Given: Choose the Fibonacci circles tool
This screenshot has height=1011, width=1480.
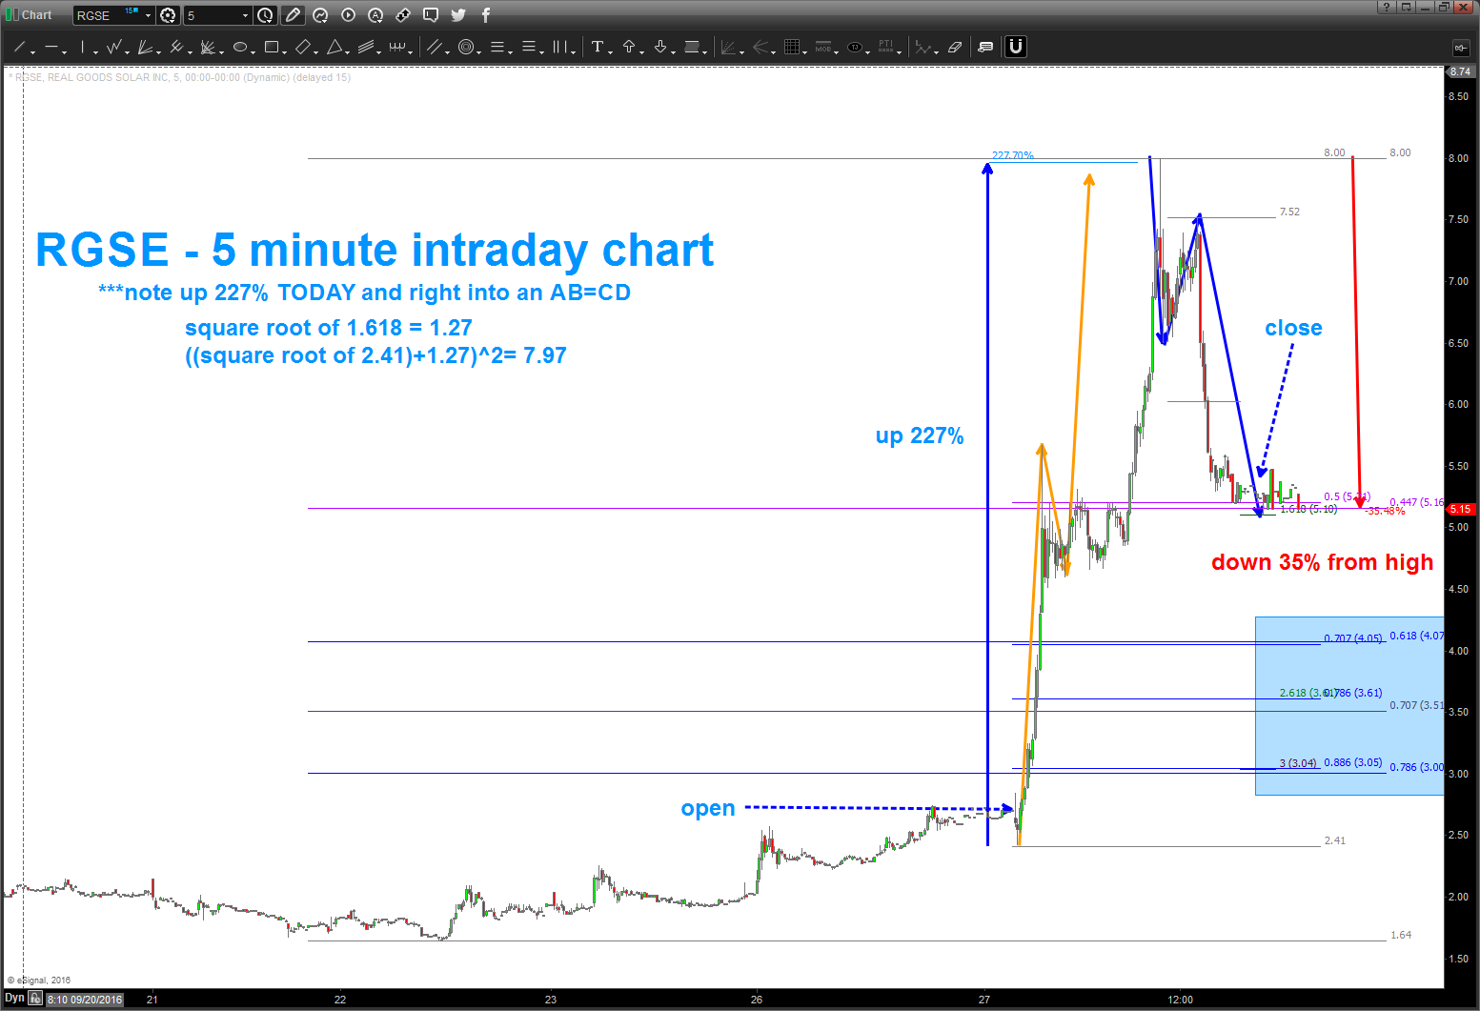Looking at the screenshot, I should coord(466,47).
